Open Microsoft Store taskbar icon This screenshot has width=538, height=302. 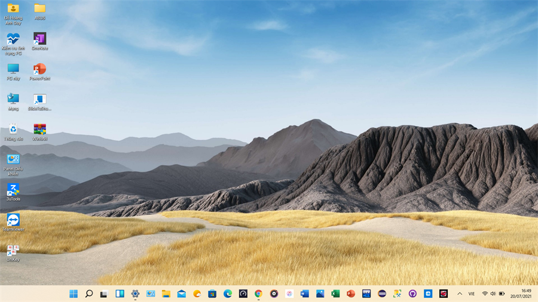pos(212,294)
